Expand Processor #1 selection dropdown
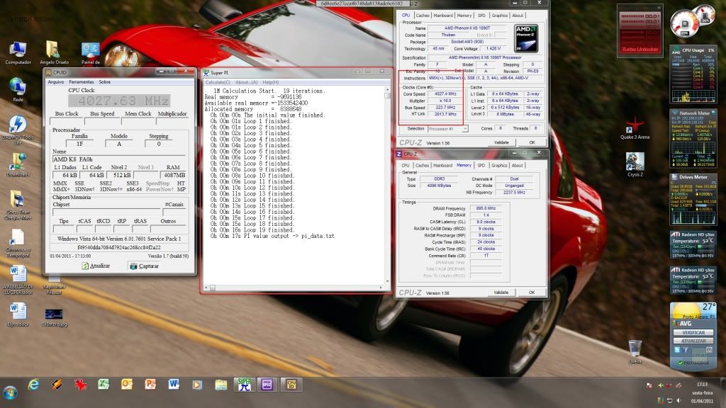The width and height of the screenshot is (726, 408). (465, 129)
